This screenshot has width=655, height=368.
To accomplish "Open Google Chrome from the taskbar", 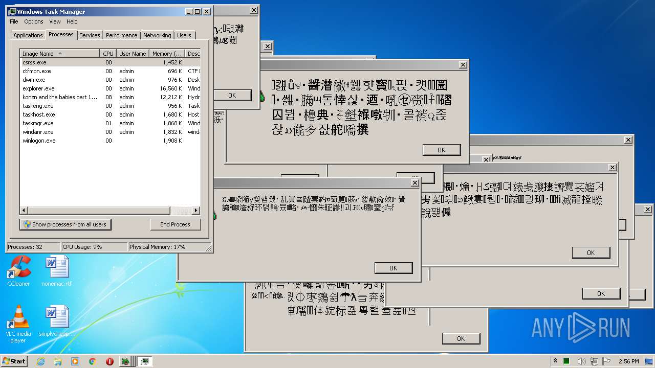I will (x=93, y=361).
